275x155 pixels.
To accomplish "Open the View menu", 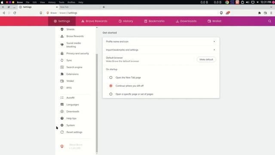I will point(42,2).
